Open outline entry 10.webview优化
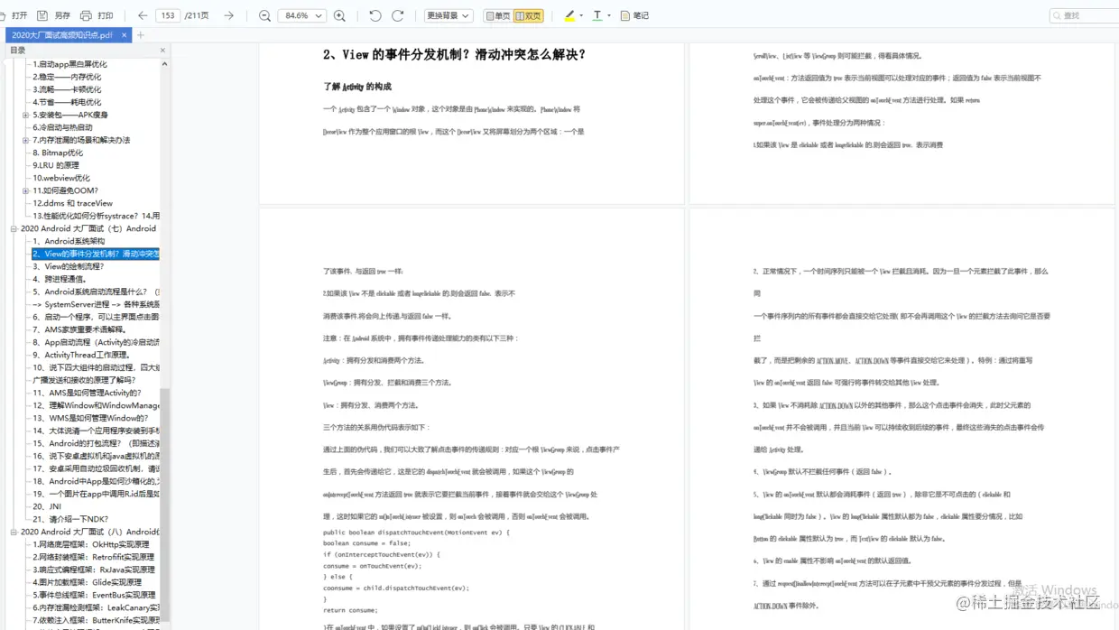The image size is (1119, 630). click(x=61, y=178)
